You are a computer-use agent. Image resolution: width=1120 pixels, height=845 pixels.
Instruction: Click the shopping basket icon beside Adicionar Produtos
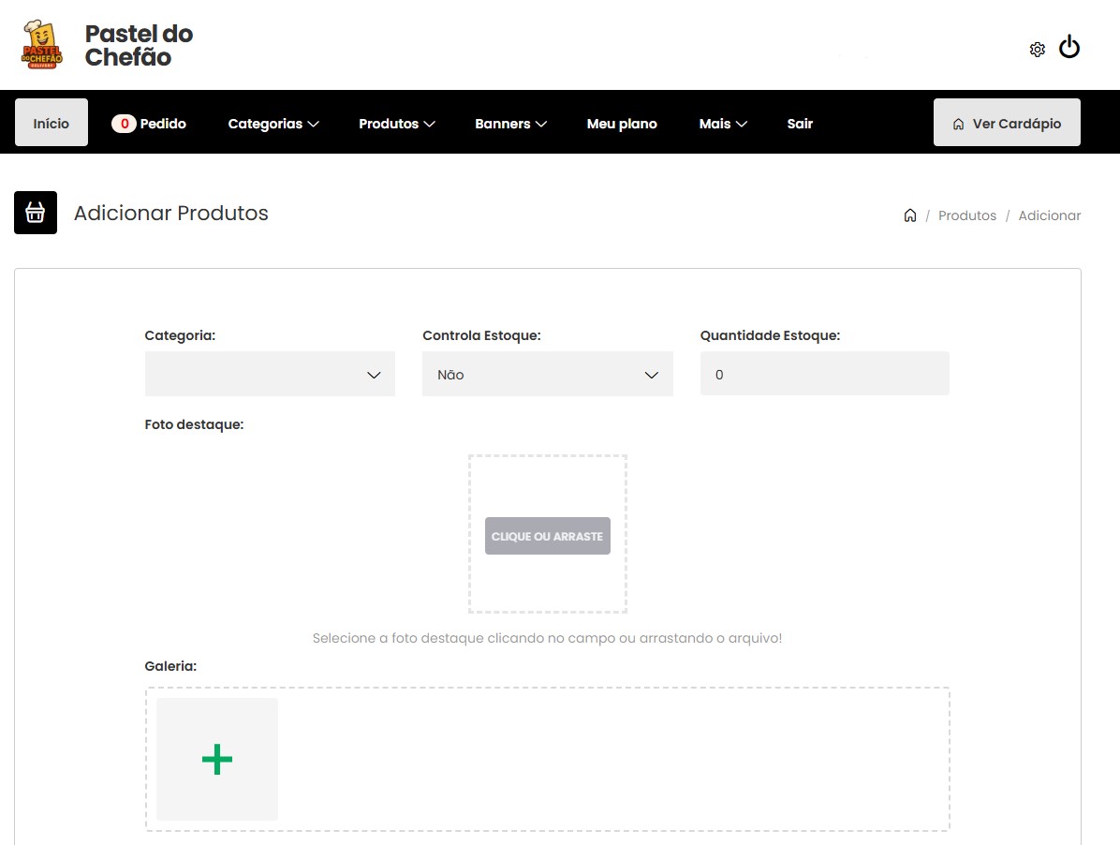[x=35, y=213]
